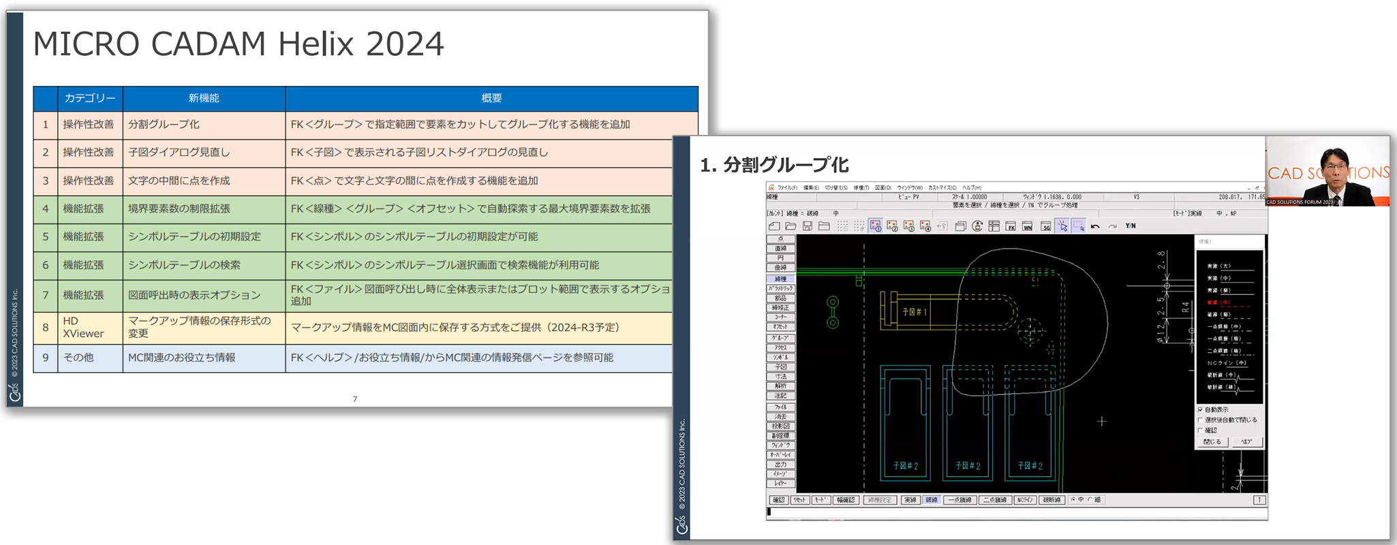1397x545 pixels.
Task: Open the 図面(D) menu
Action: tap(883, 188)
